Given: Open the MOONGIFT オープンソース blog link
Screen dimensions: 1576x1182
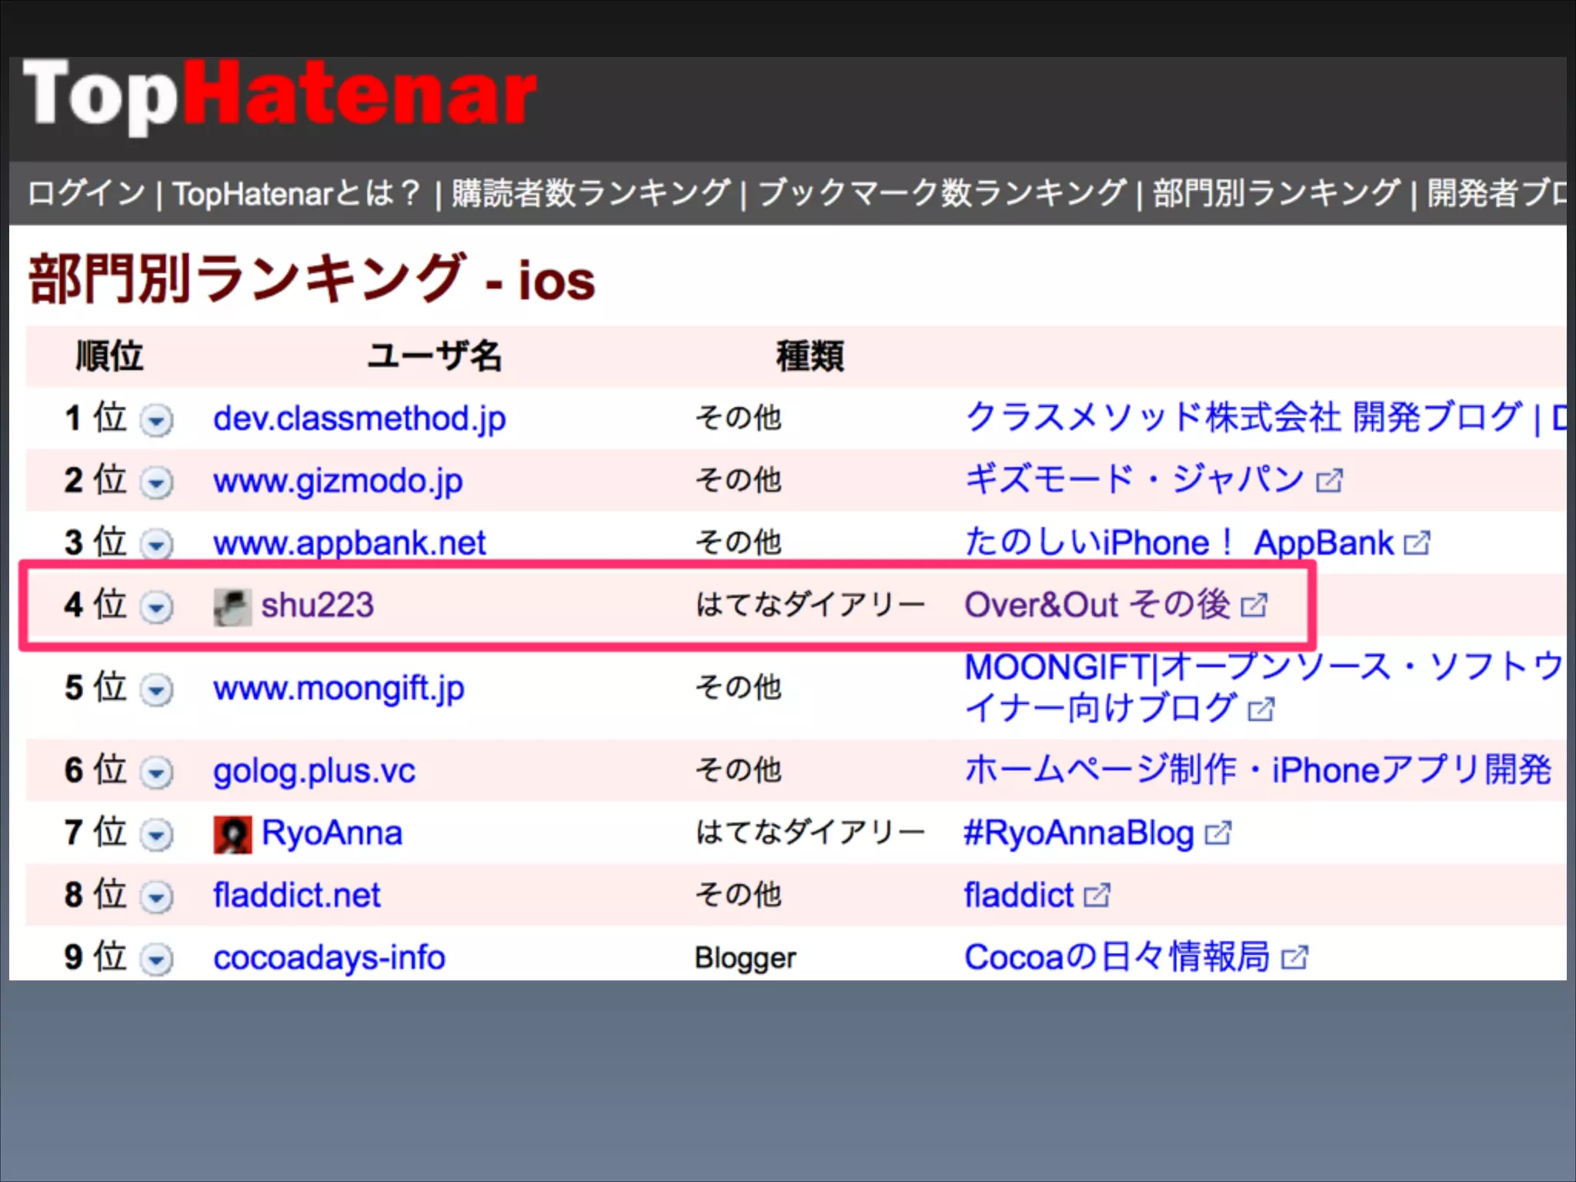Looking at the screenshot, I should (x=1262, y=687).
